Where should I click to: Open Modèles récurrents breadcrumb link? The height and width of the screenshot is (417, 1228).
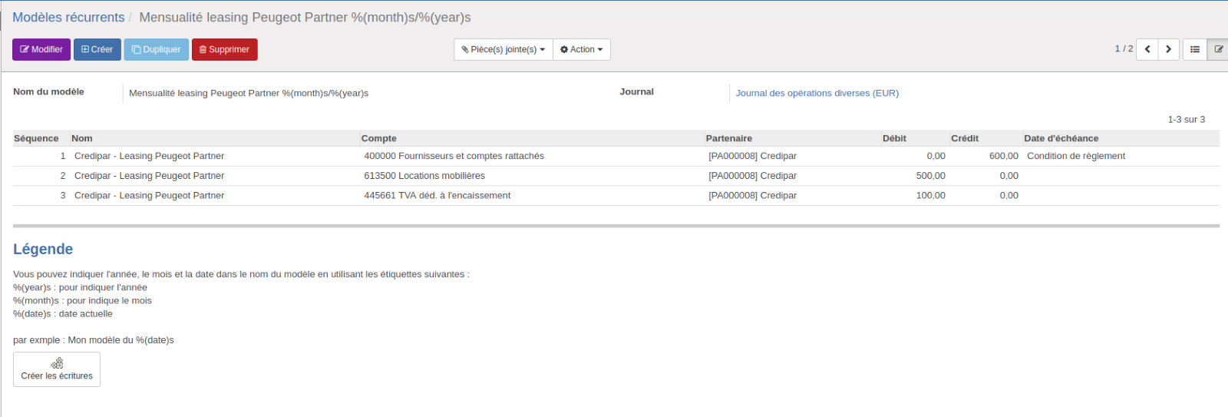68,17
